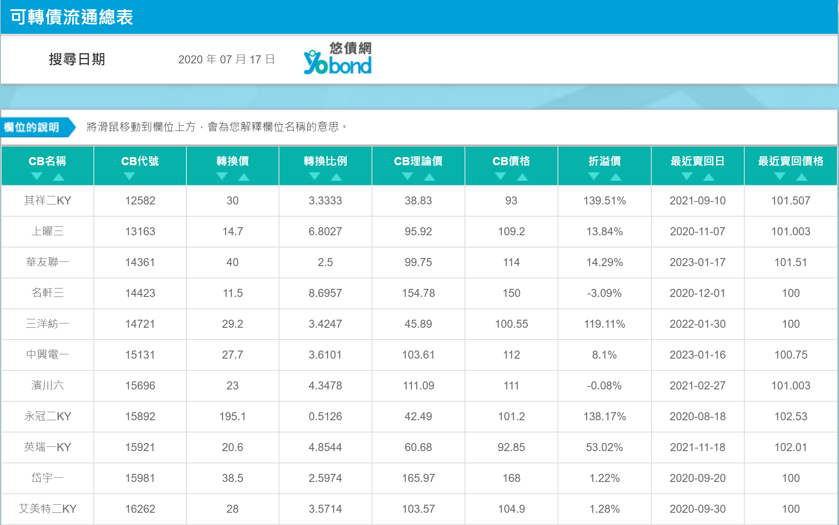Click CB code 15696
The width and height of the screenshot is (839, 525).
pyautogui.click(x=140, y=386)
